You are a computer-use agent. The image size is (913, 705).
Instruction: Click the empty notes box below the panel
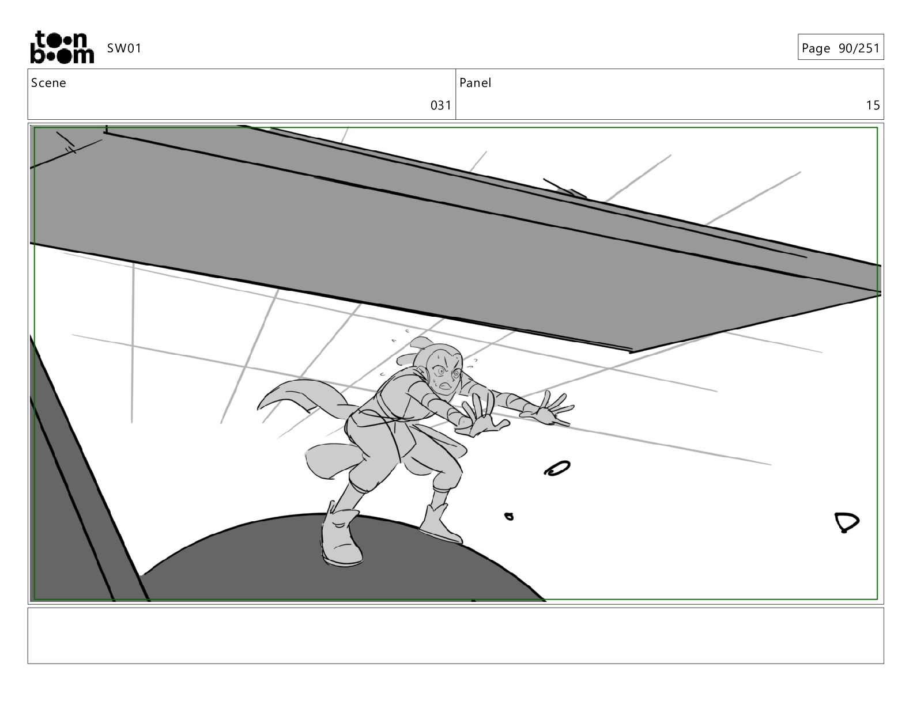click(x=455, y=635)
